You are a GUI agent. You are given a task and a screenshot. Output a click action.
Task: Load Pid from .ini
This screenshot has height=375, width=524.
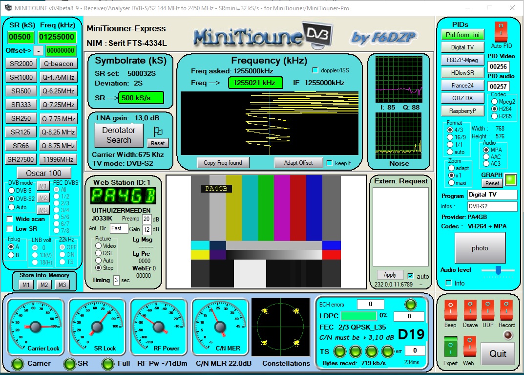(x=462, y=35)
